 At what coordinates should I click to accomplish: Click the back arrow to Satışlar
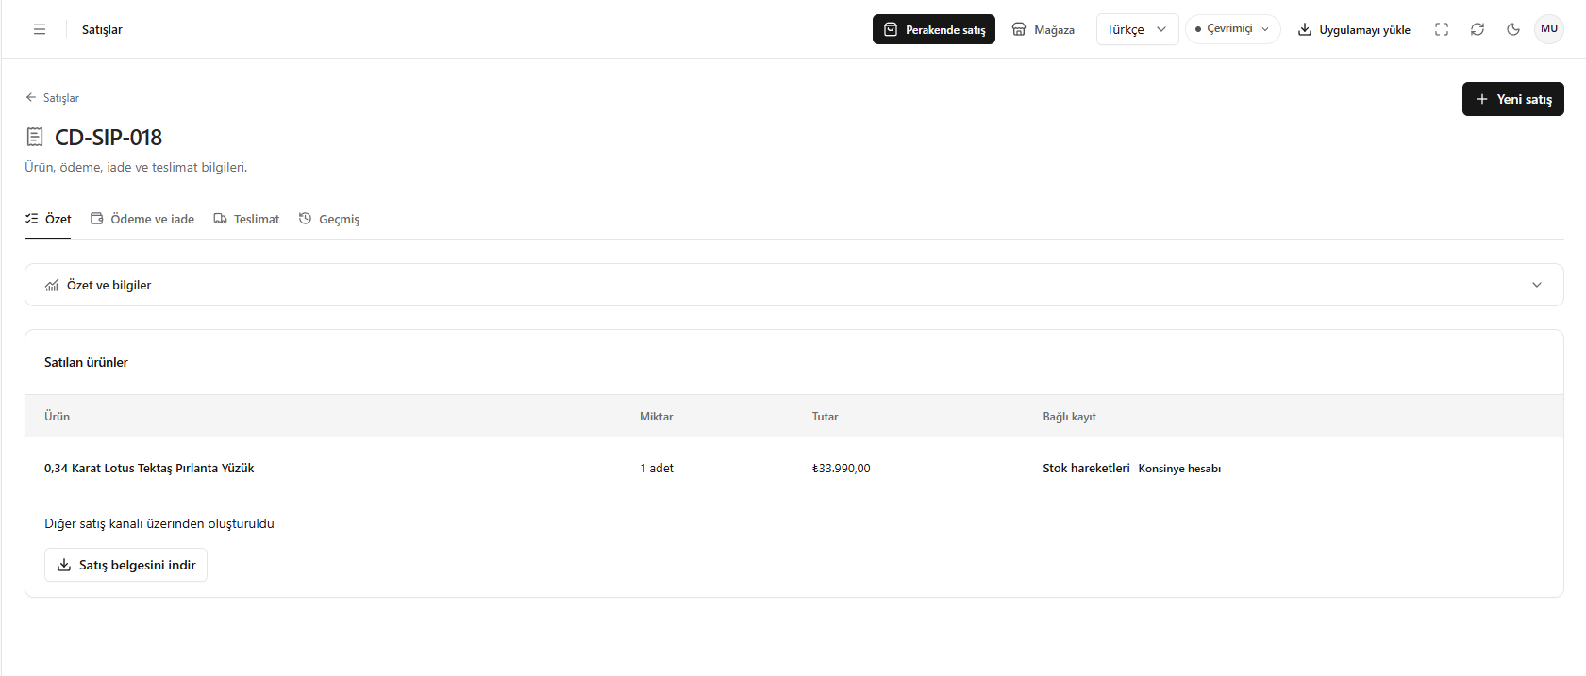click(31, 97)
